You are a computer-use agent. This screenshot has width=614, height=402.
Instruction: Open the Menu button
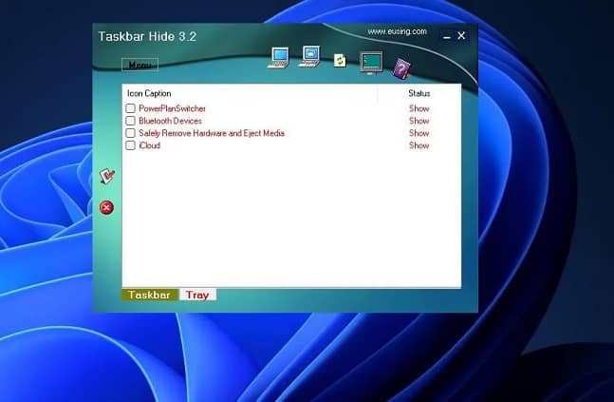[x=140, y=65]
